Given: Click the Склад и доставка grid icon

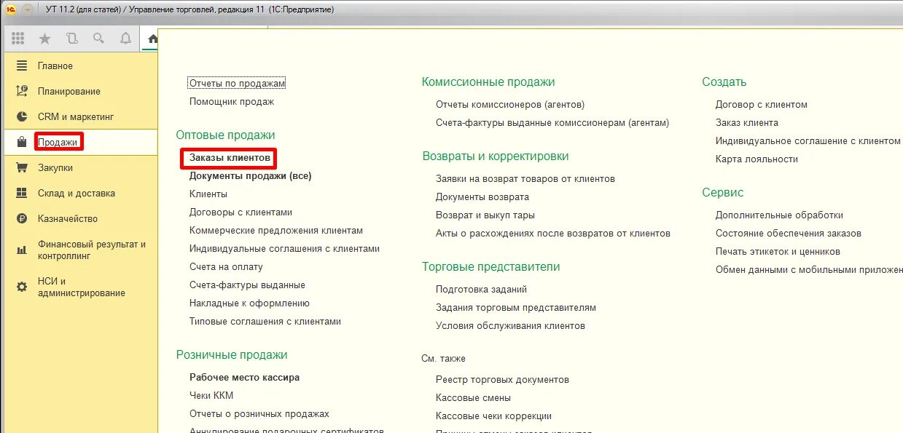Looking at the screenshot, I should 22,193.
